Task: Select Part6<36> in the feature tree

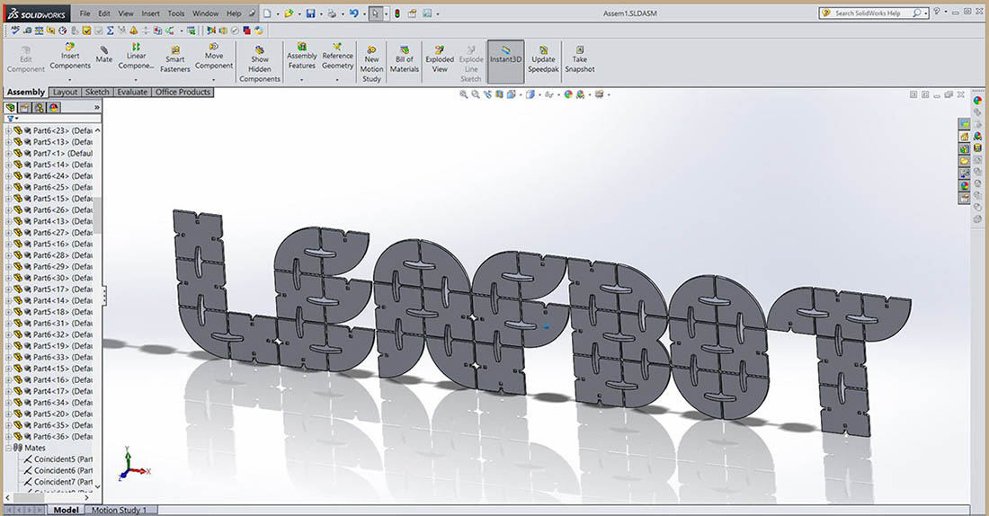Action: 54,437
